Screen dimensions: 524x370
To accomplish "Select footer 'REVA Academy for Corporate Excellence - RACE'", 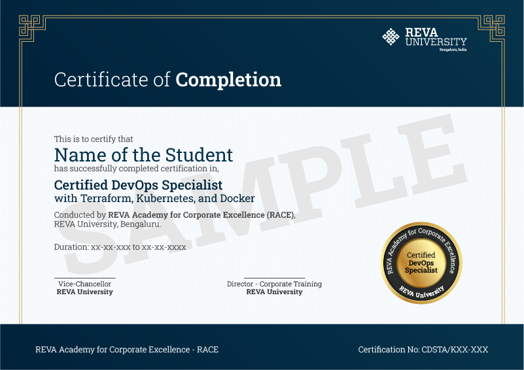I will click(127, 350).
